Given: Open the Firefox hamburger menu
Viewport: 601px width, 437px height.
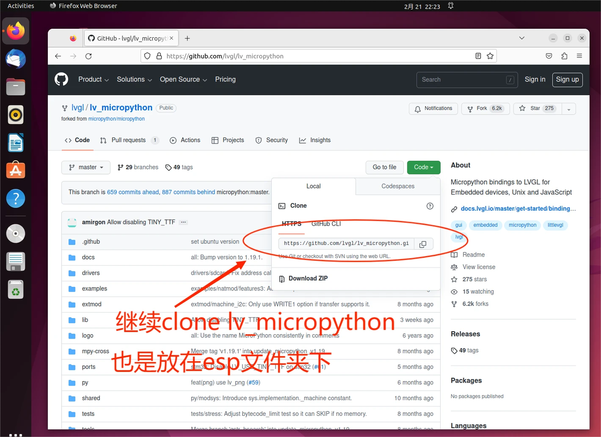Looking at the screenshot, I should [x=579, y=56].
